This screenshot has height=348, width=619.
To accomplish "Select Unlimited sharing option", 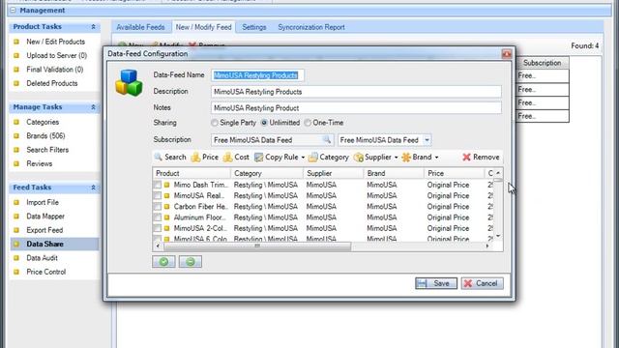I will 264,123.
